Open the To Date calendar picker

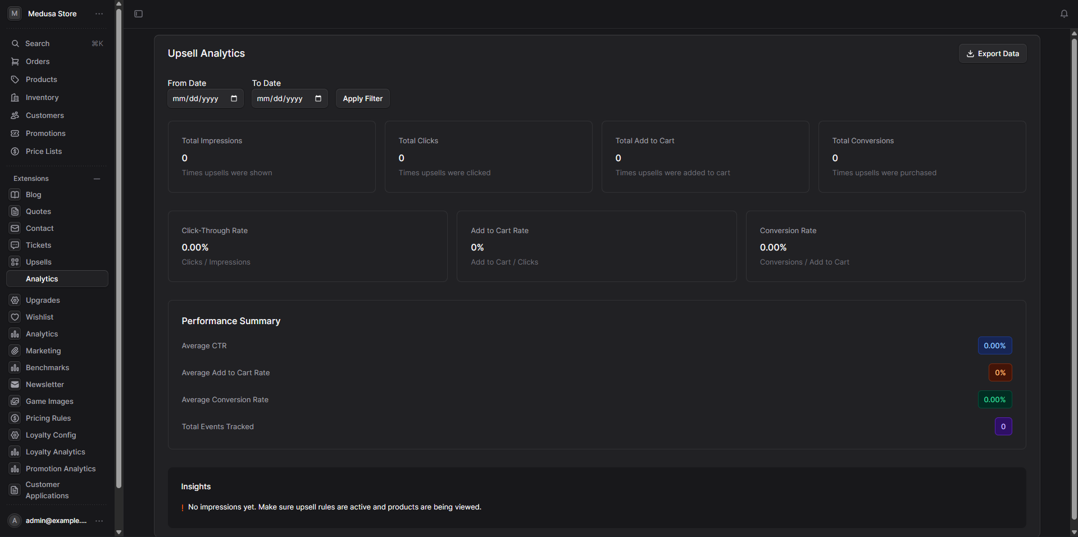tap(318, 98)
